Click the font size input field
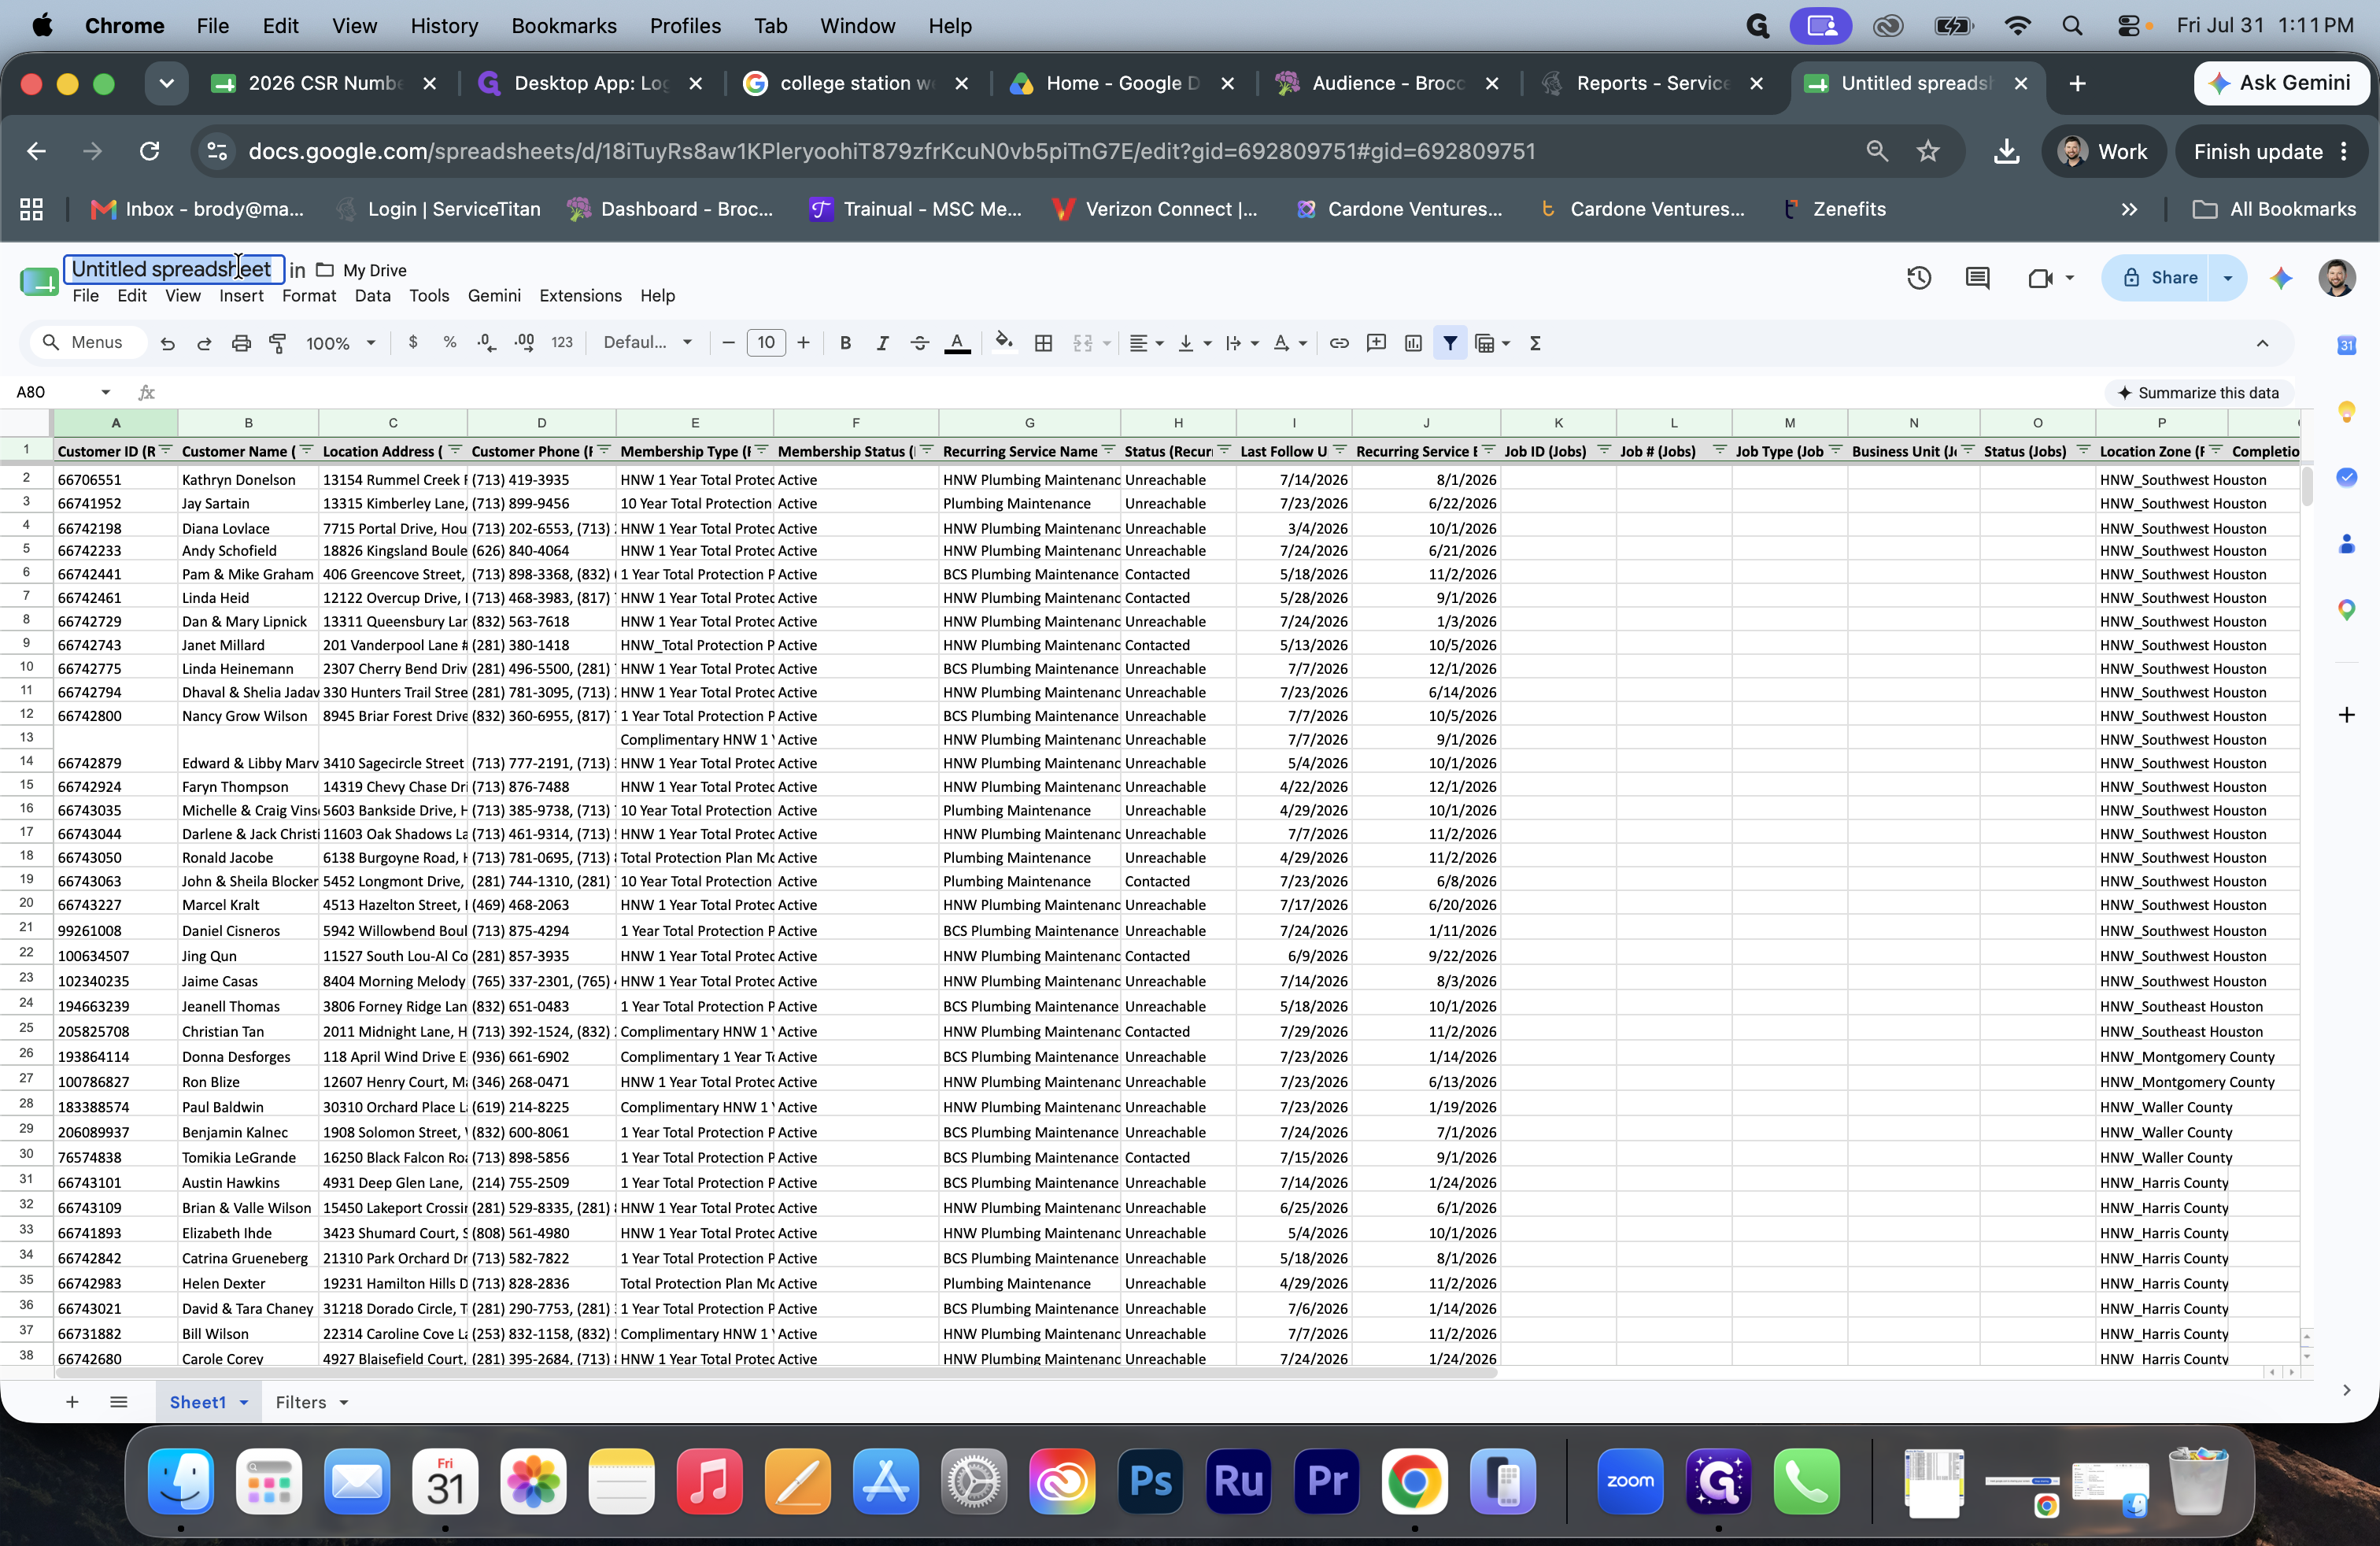 pyautogui.click(x=766, y=343)
